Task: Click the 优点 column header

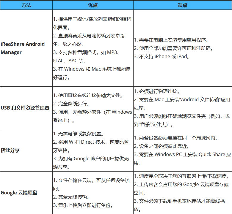Action: 93,5
